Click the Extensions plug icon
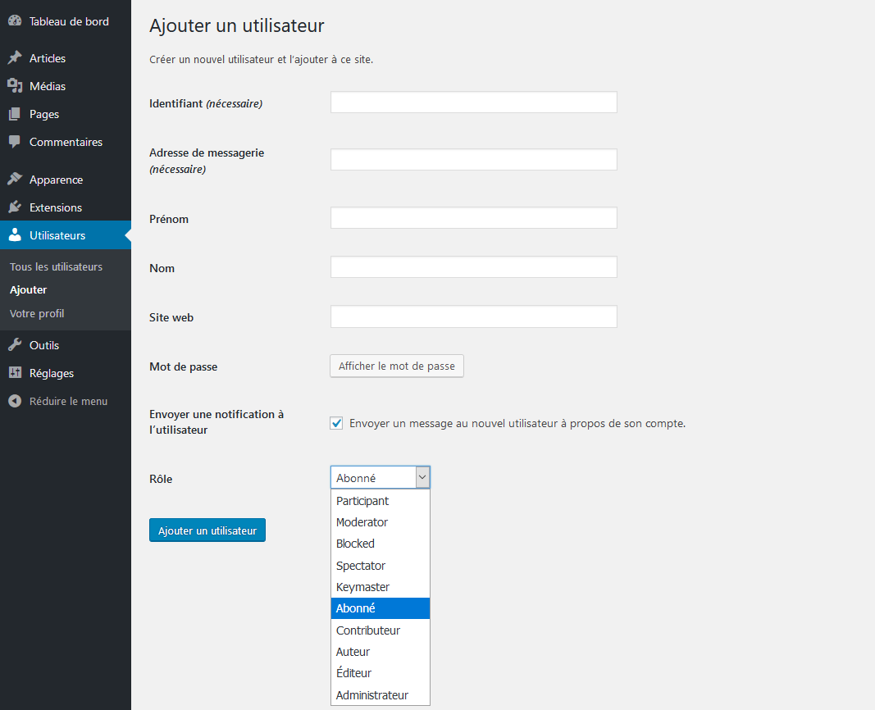The width and height of the screenshot is (875, 710). point(15,207)
